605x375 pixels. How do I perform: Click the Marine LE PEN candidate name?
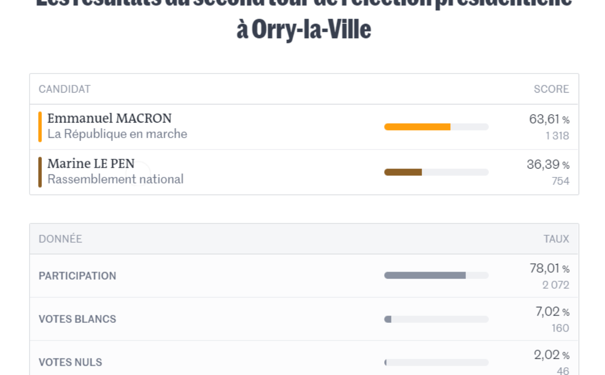(90, 163)
